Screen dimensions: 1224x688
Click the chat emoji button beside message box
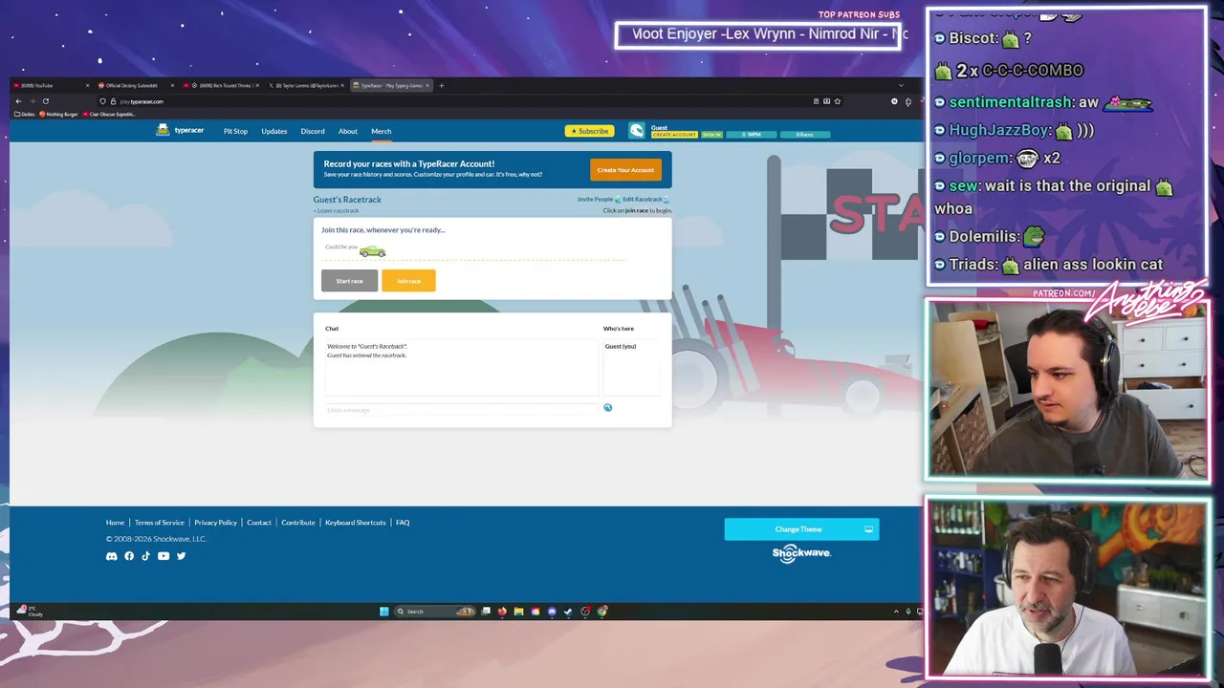pos(607,408)
